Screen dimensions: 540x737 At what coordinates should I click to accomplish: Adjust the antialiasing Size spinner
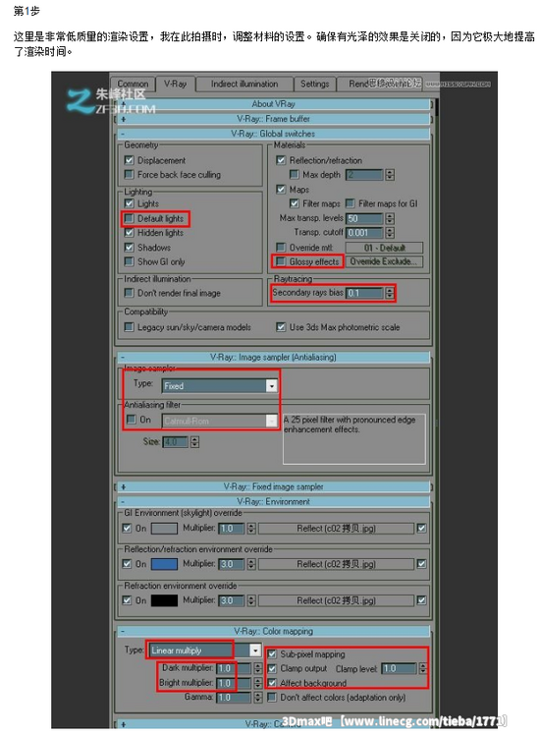[x=194, y=442]
